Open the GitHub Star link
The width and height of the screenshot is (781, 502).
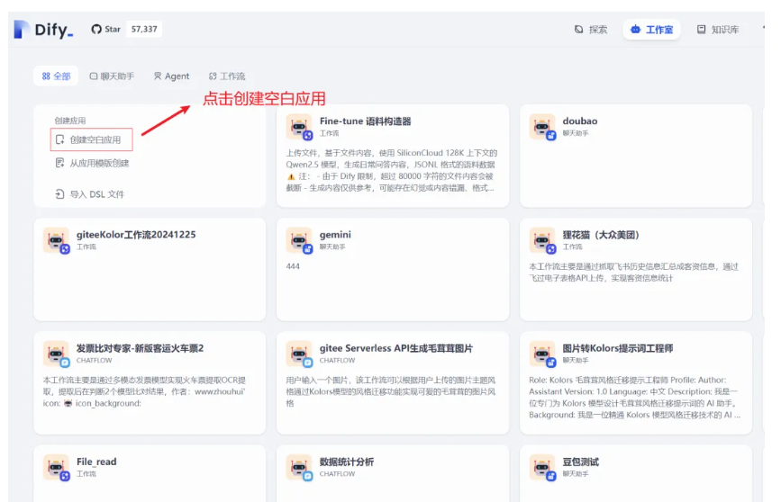(x=105, y=30)
